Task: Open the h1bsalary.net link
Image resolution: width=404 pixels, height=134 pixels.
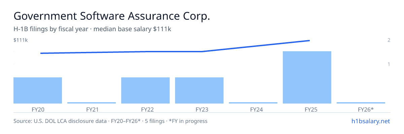Action: pyautogui.click(x=371, y=121)
